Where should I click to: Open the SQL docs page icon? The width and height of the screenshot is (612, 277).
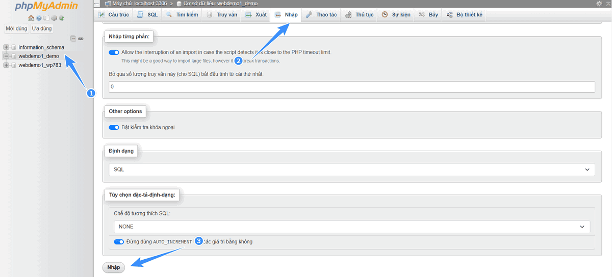pyautogui.click(x=46, y=18)
